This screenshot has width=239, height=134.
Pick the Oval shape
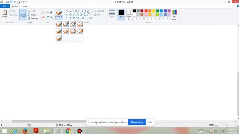[74, 11]
